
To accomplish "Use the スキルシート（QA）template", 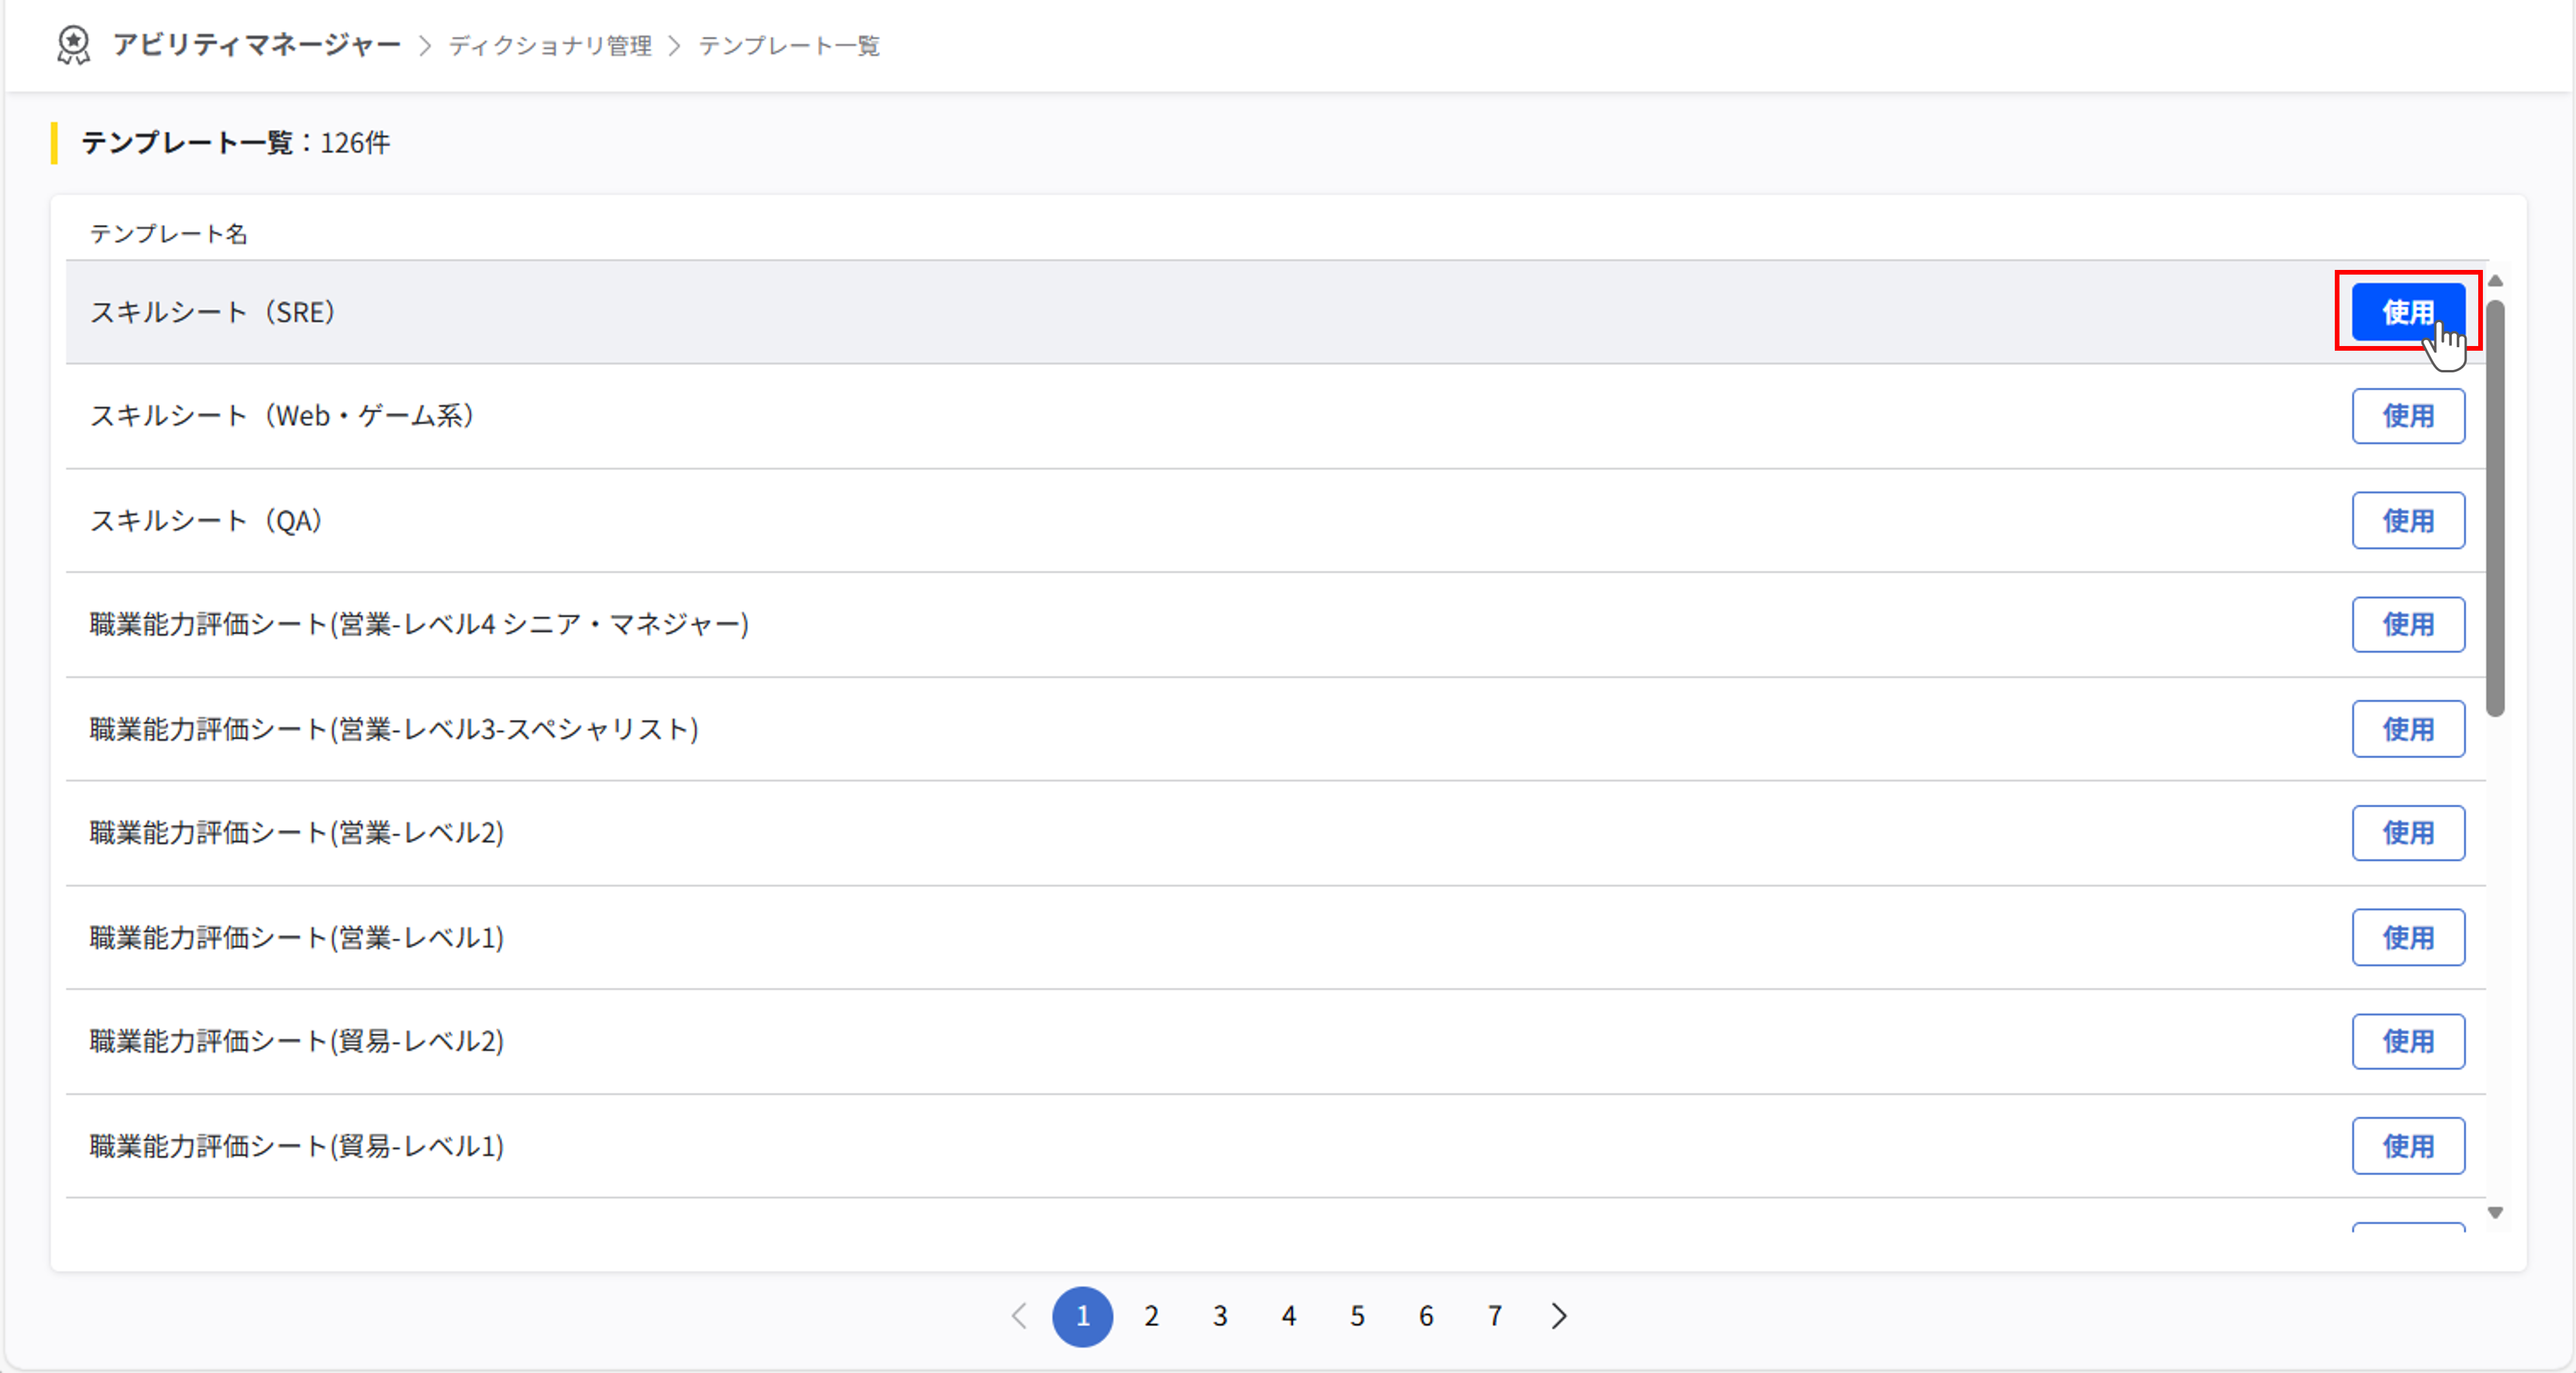I will [x=2407, y=520].
